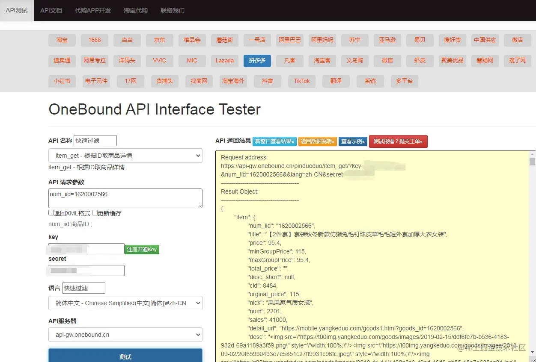
Task: Click the blue 测试 submit button
Action: 125,356
